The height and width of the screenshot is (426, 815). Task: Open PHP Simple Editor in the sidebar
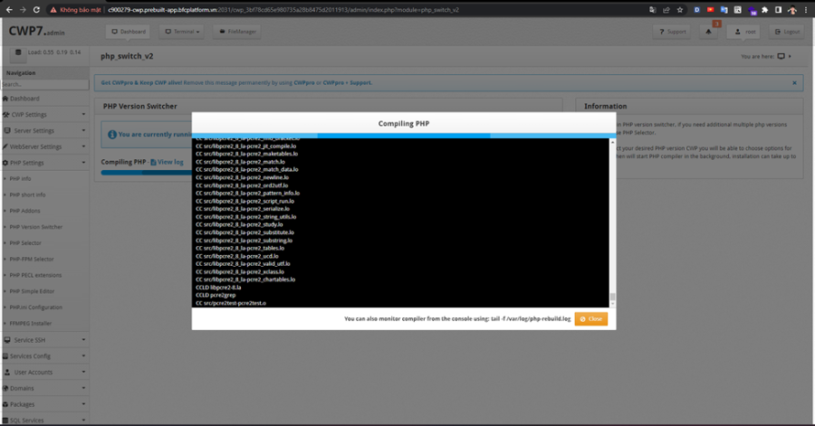[x=33, y=291]
